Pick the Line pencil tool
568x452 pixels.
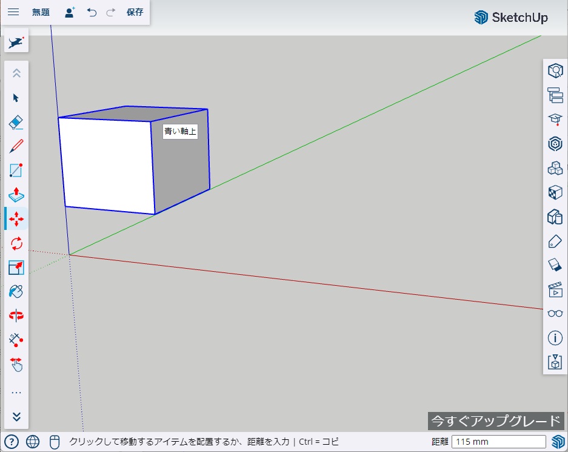click(16, 146)
